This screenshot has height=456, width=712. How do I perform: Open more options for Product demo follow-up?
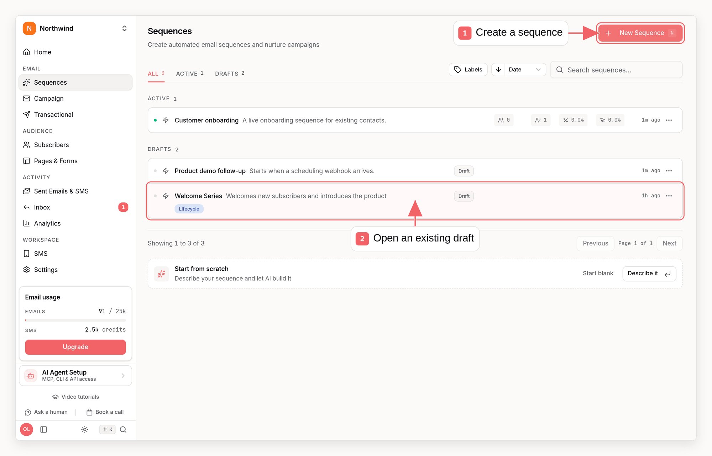[669, 171]
